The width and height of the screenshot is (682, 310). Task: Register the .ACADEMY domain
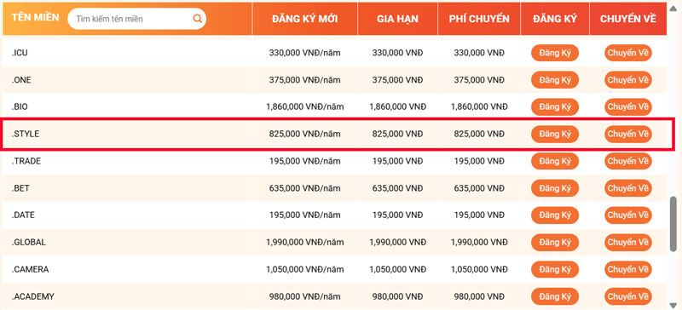555,296
